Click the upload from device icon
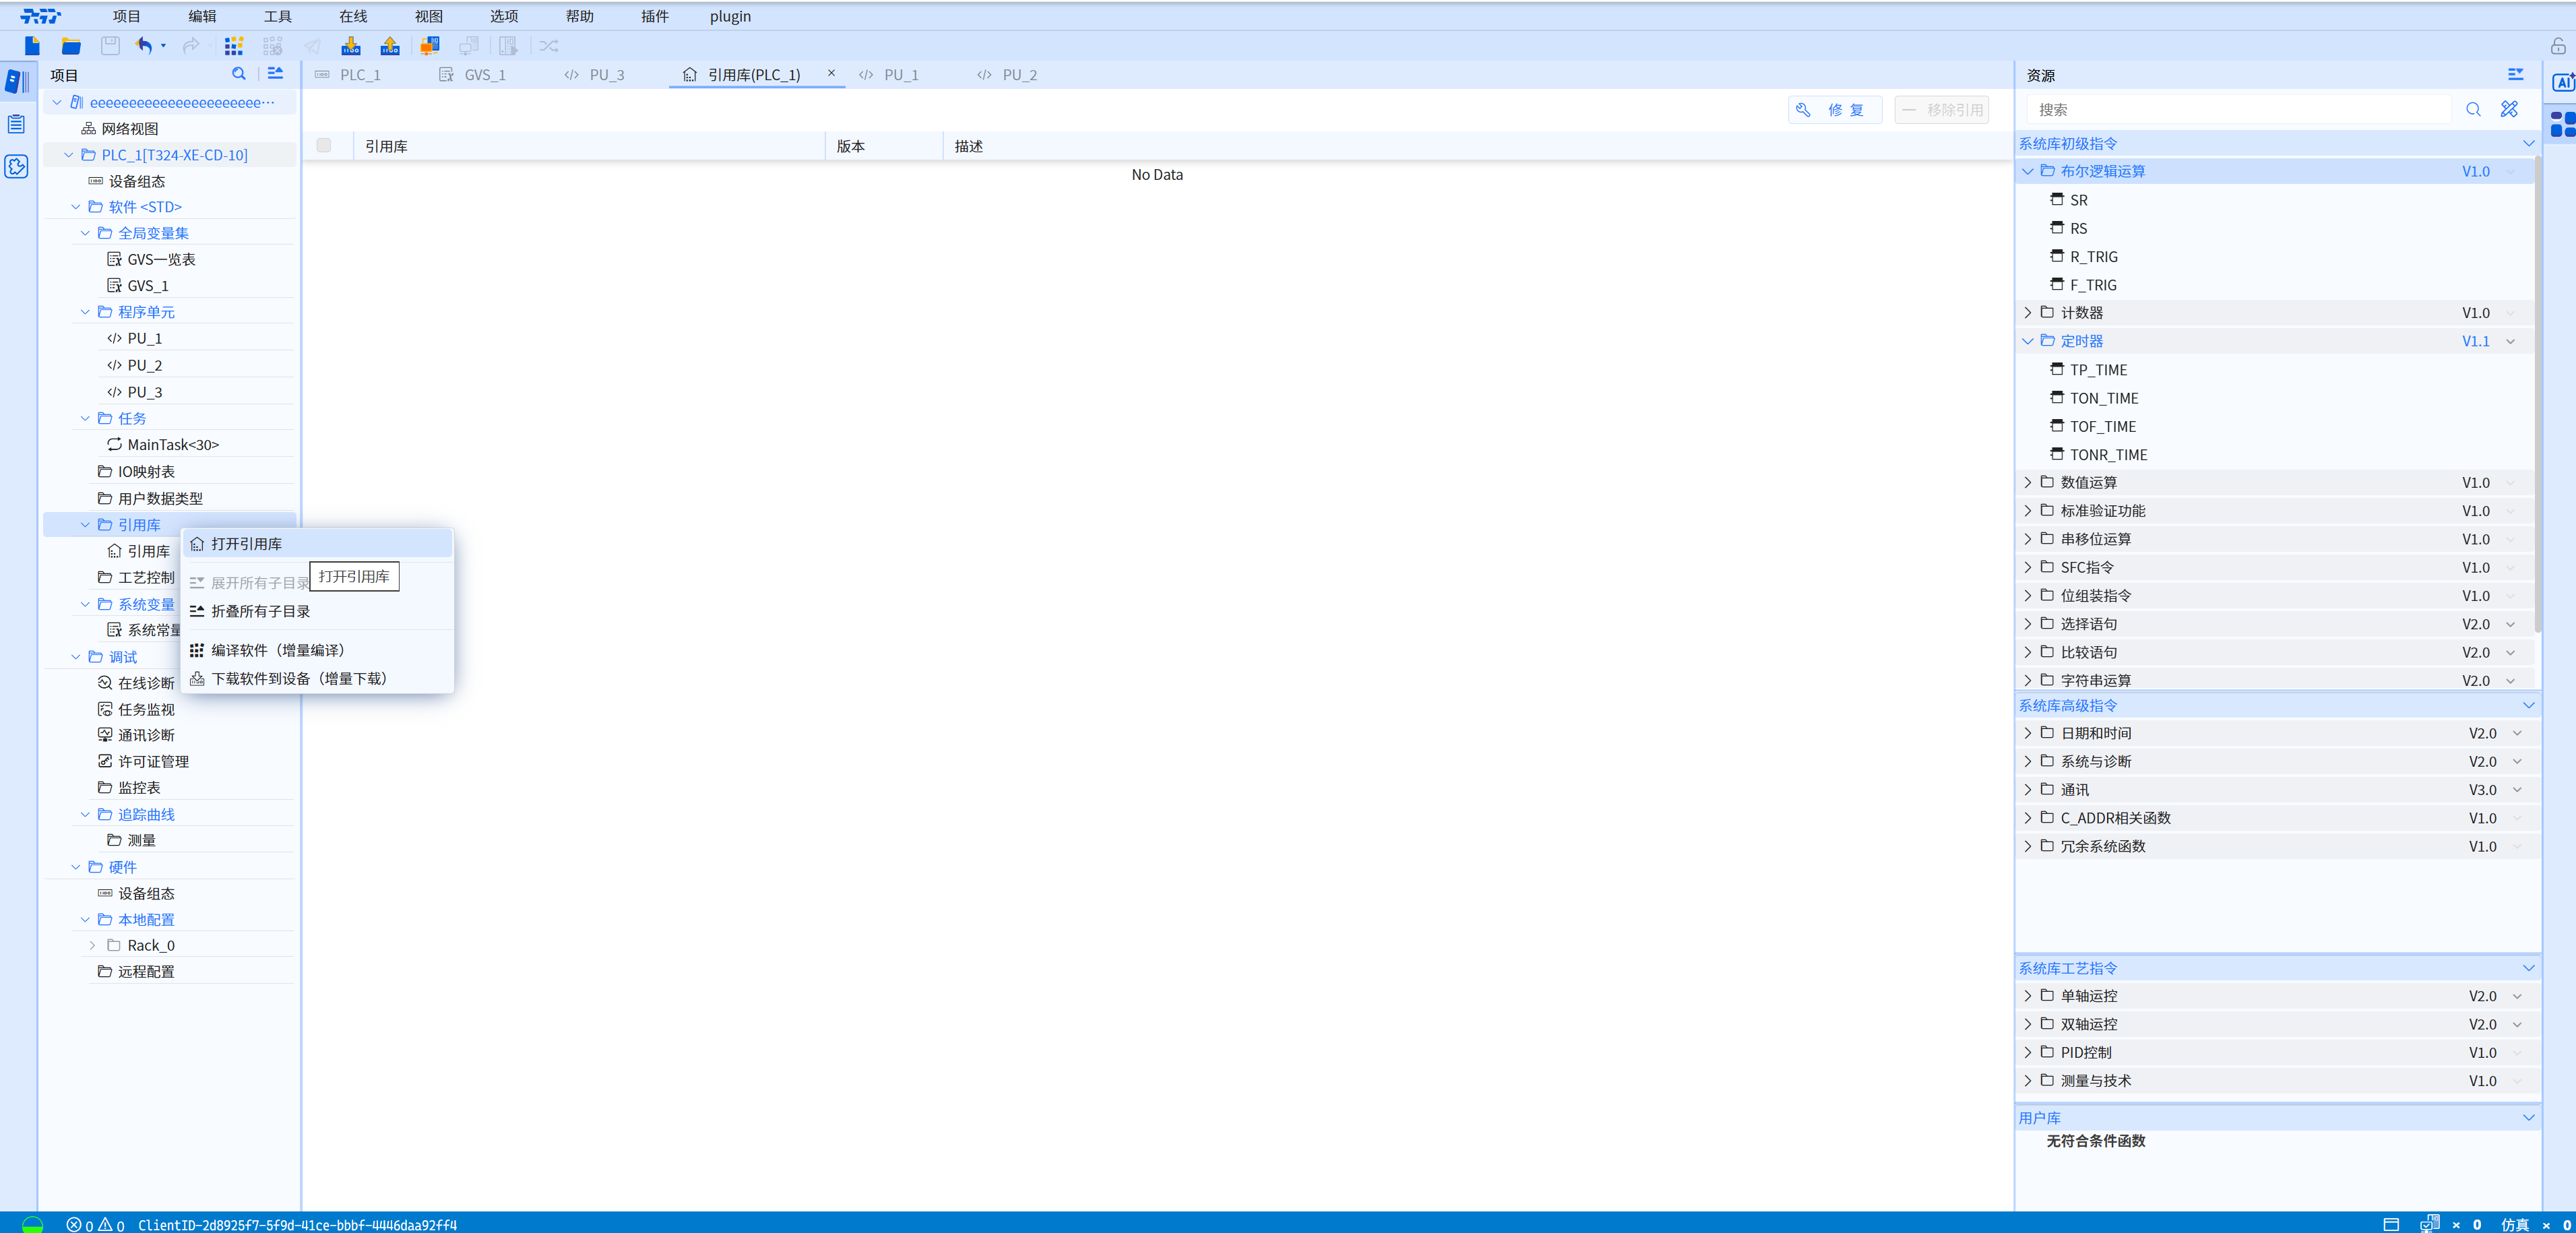This screenshot has width=2576, height=1233. click(390, 45)
